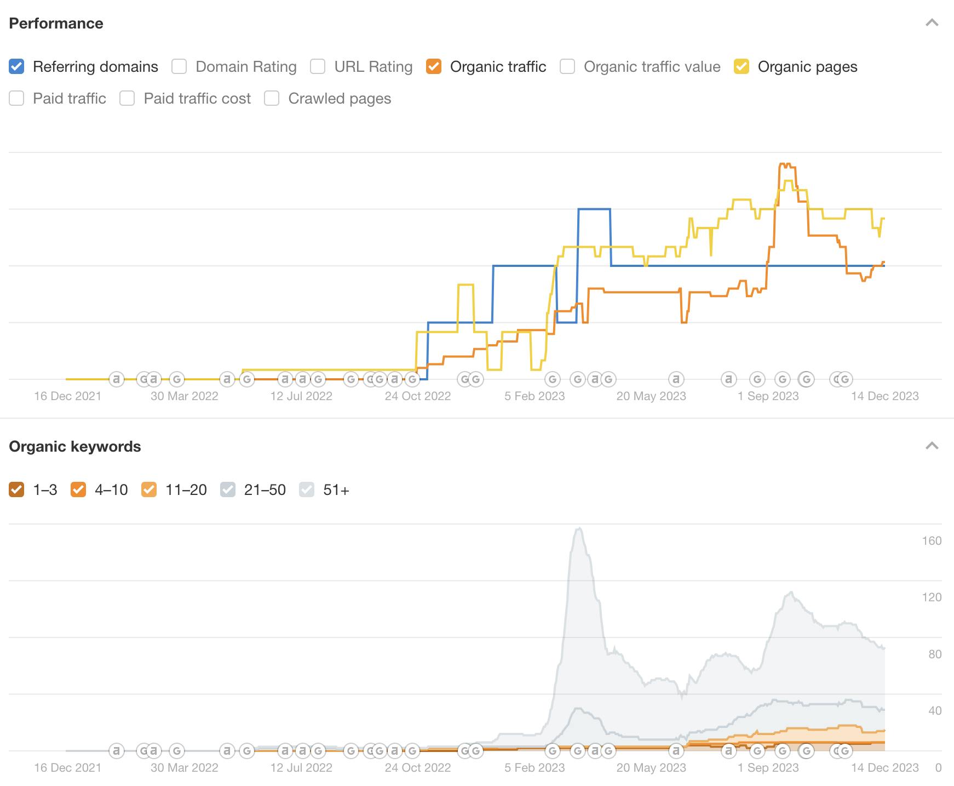The height and width of the screenshot is (786, 954).
Task: Select 'a' marker near 20 May 2023, Performance chart
Action: (x=676, y=379)
